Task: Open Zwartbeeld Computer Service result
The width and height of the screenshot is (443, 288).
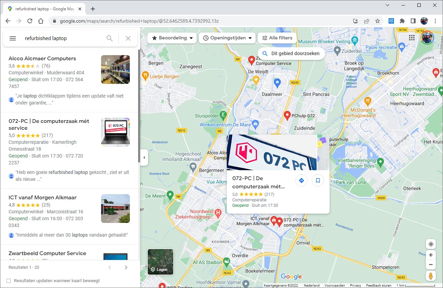Action: (47, 253)
